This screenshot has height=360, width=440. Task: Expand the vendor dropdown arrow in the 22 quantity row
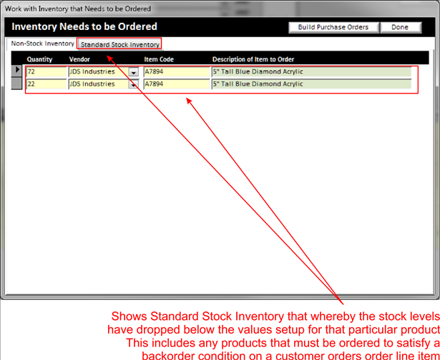click(x=134, y=84)
